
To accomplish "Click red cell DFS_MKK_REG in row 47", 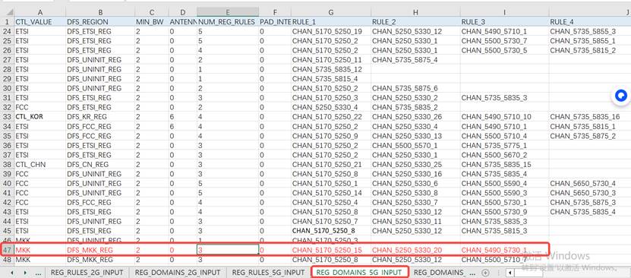I will point(100,250).
